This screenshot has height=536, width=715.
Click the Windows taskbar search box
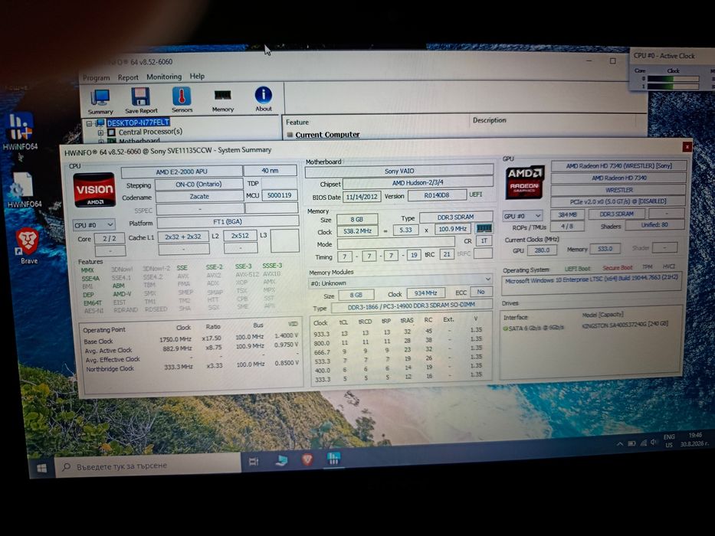pos(148,466)
